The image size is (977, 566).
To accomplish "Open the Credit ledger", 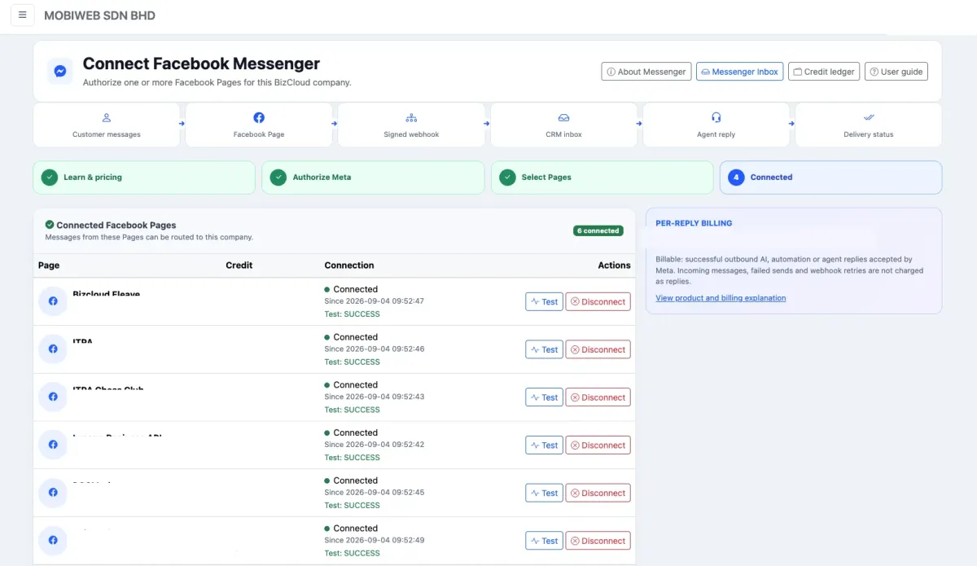I will [x=824, y=72].
